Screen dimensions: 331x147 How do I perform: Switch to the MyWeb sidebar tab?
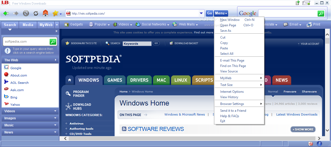pos(46,25)
